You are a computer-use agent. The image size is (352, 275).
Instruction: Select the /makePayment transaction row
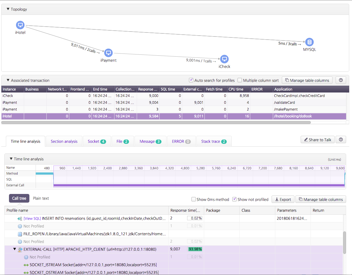174,109
